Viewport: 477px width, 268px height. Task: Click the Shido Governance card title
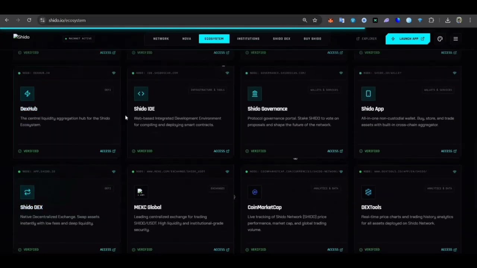268,109
